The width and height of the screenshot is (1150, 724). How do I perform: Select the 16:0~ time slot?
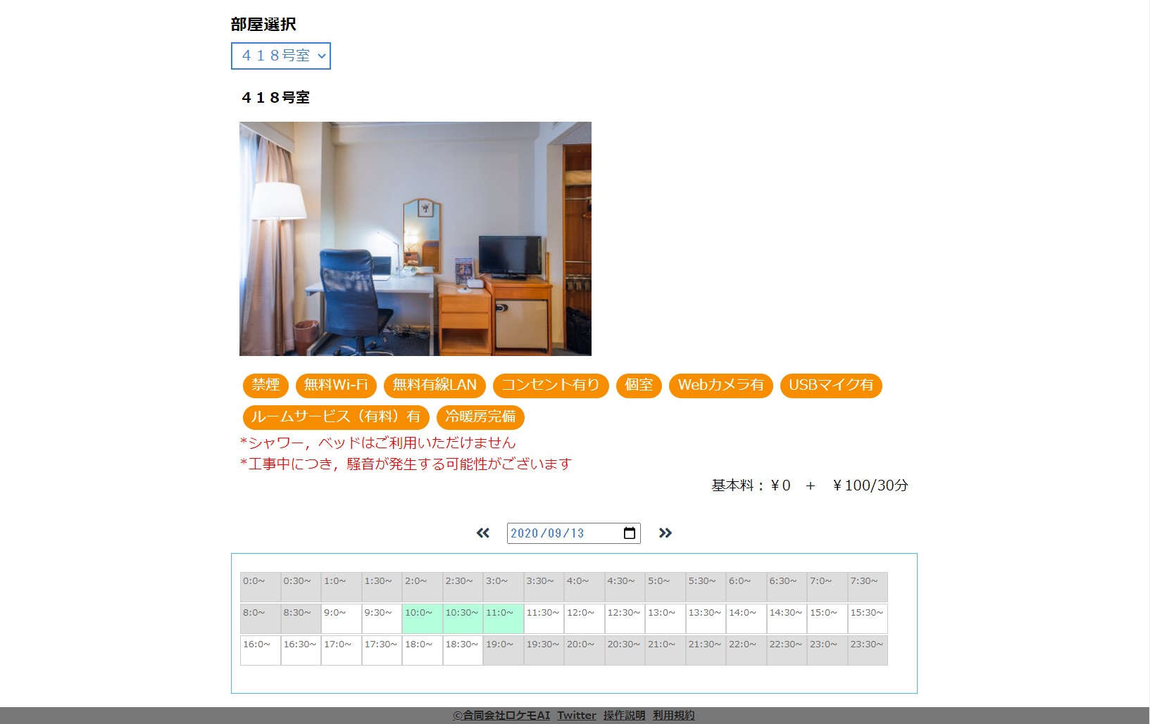[x=261, y=651]
